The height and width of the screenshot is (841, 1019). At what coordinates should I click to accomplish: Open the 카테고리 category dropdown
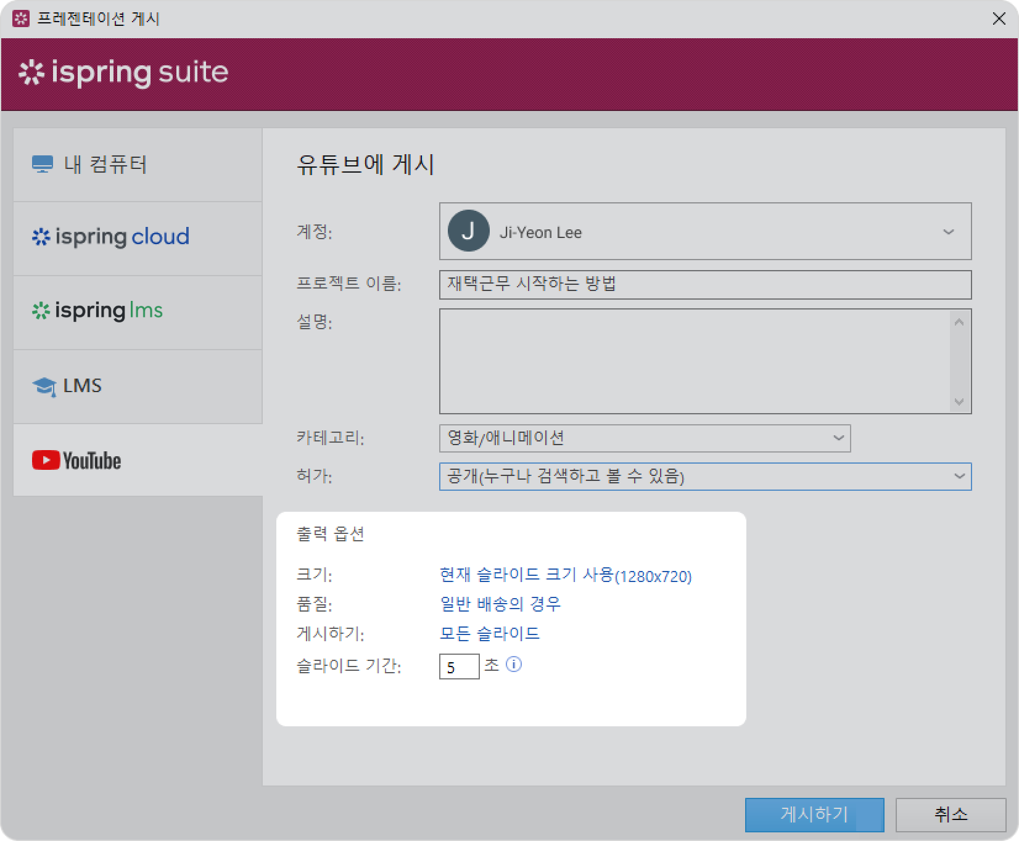(x=838, y=438)
